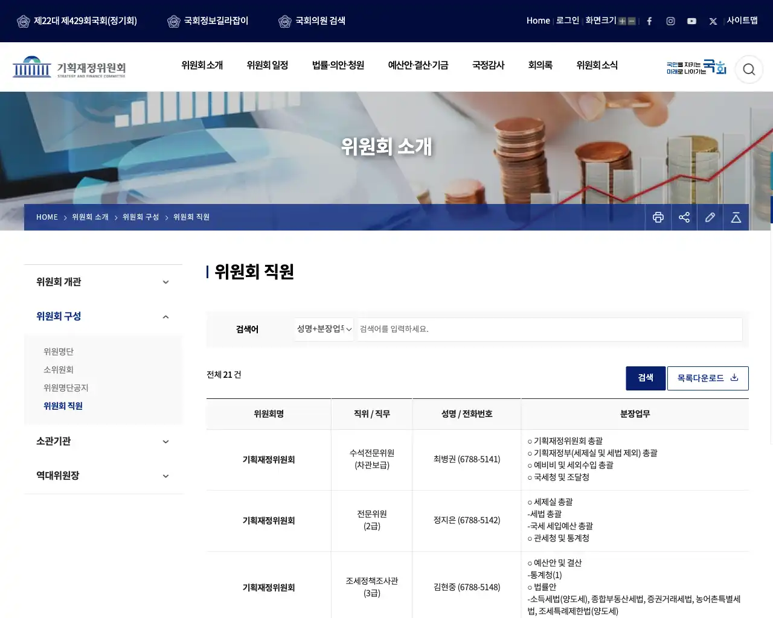Click the magnifier search icon in header

(749, 69)
